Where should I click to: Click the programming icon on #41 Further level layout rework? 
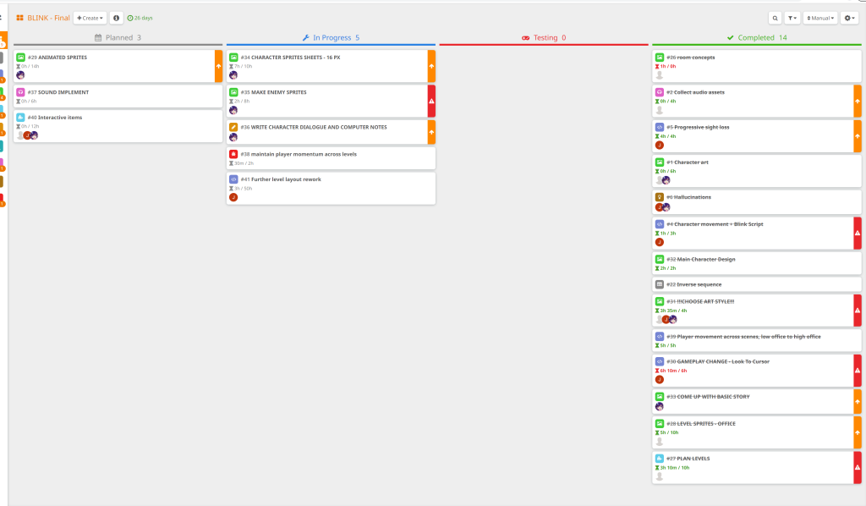[233, 179]
